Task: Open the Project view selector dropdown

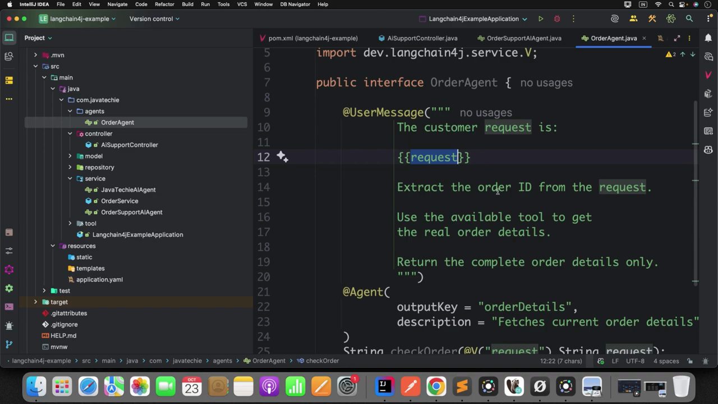Action: point(38,38)
